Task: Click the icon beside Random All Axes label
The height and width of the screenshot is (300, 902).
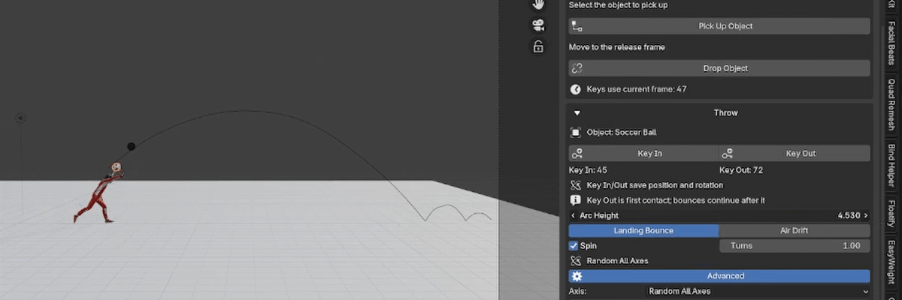Action: click(576, 261)
